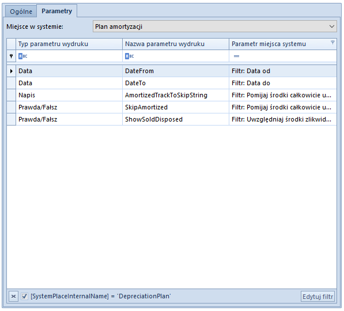Uncheck the SystemPlaceInternalName filter checkbox

(x=24, y=296)
